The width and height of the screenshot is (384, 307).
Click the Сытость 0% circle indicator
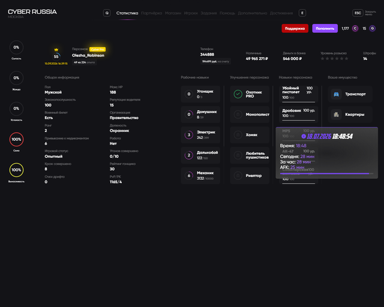(x=16, y=47)
